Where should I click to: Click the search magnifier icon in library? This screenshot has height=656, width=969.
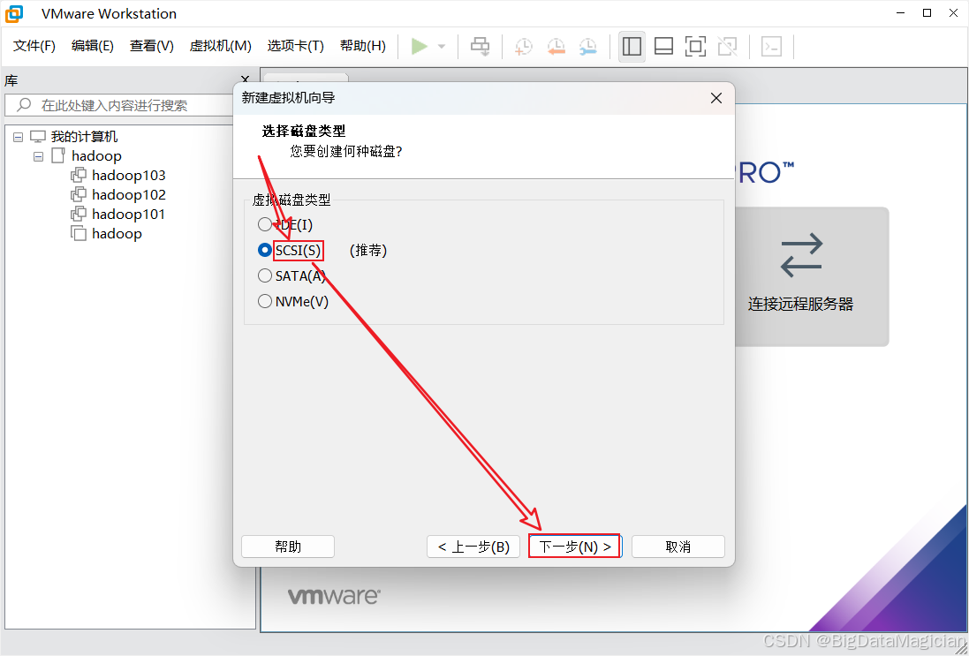[x=24, y=105]
